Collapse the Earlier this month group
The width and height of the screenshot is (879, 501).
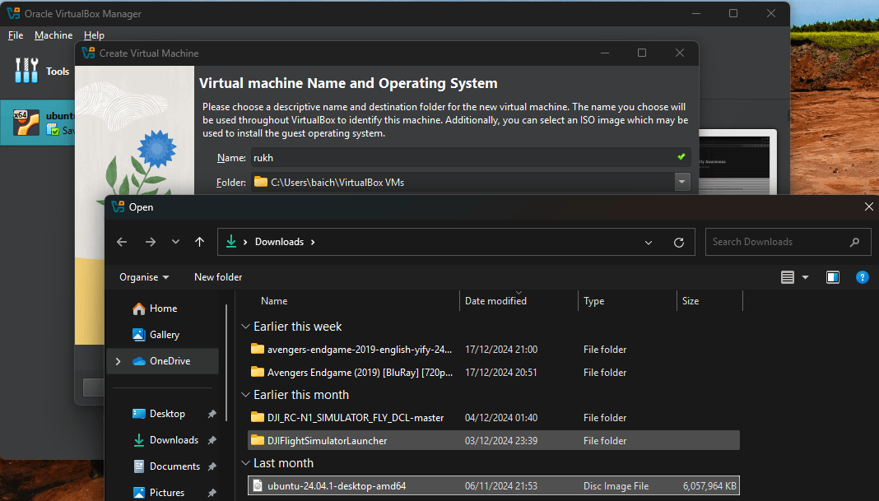coord(245,395)
